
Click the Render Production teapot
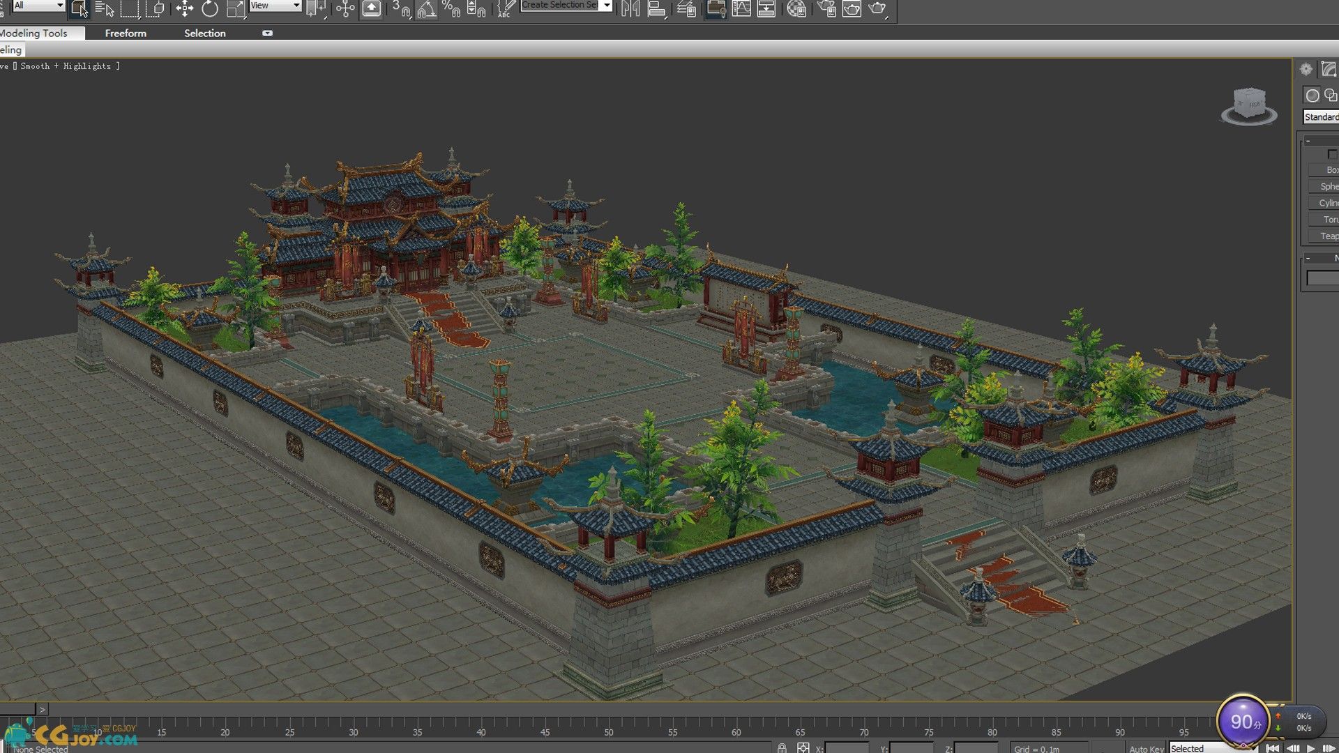point(877,8)
